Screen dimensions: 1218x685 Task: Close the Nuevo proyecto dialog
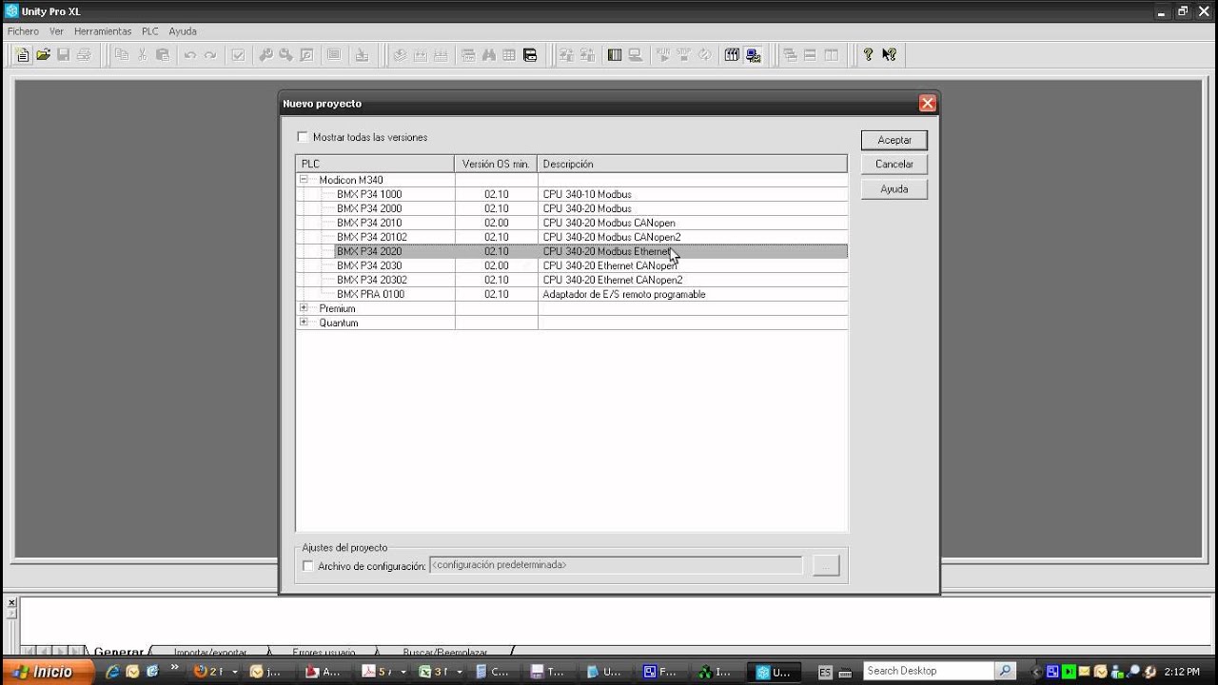pos(927,104)
